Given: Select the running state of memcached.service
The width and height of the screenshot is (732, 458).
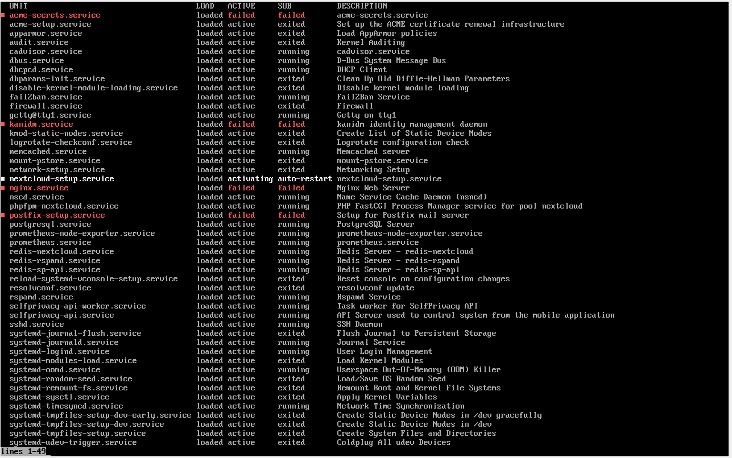Looking at the screenshot, I should (x=293, y=151).
